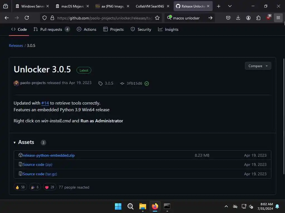Image resolution: width=285 pixels, height=213 pixels.
Task: Close the Release Unlocker tab
Action: [x=208, y=6]
